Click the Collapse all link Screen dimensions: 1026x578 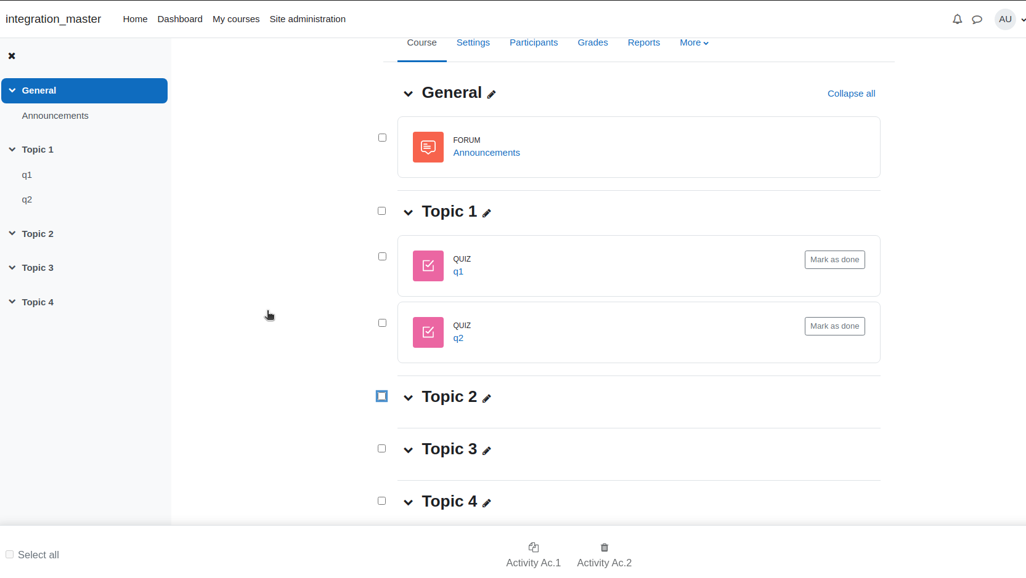pos(851,94)
